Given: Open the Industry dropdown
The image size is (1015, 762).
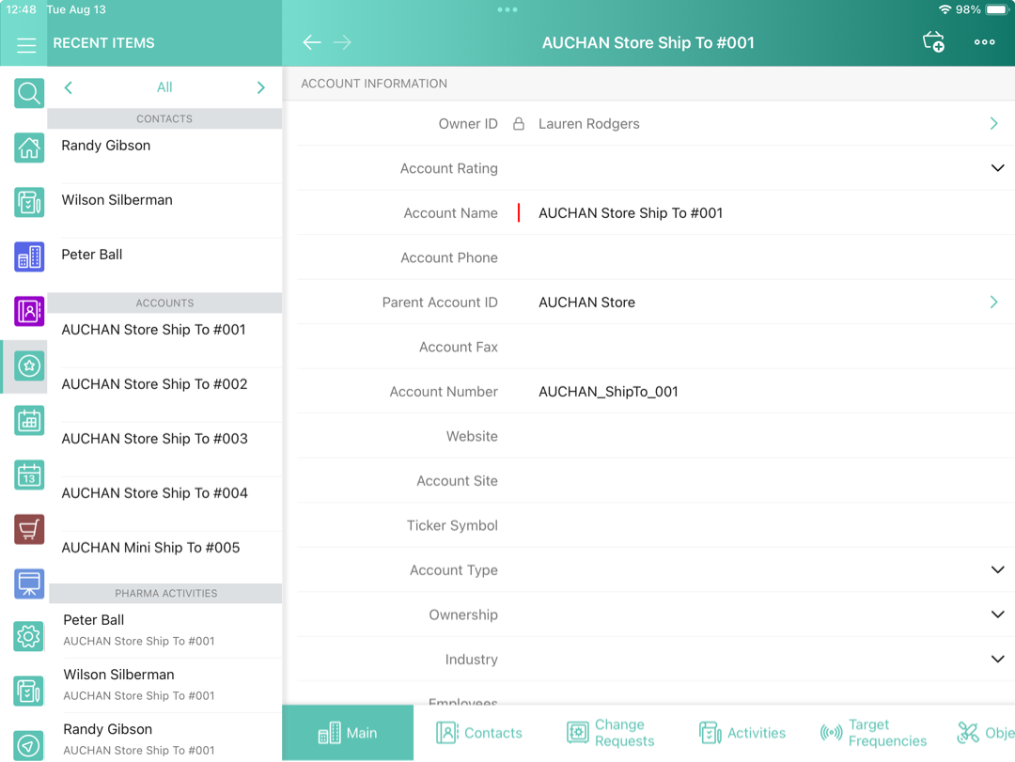Looking at the screenshot, I should [997, 660].
